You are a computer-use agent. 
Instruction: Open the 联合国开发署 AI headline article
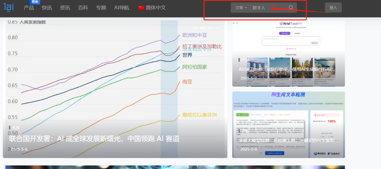point(94,139)
